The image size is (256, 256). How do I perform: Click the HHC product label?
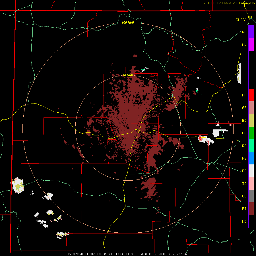pos(250,17)
